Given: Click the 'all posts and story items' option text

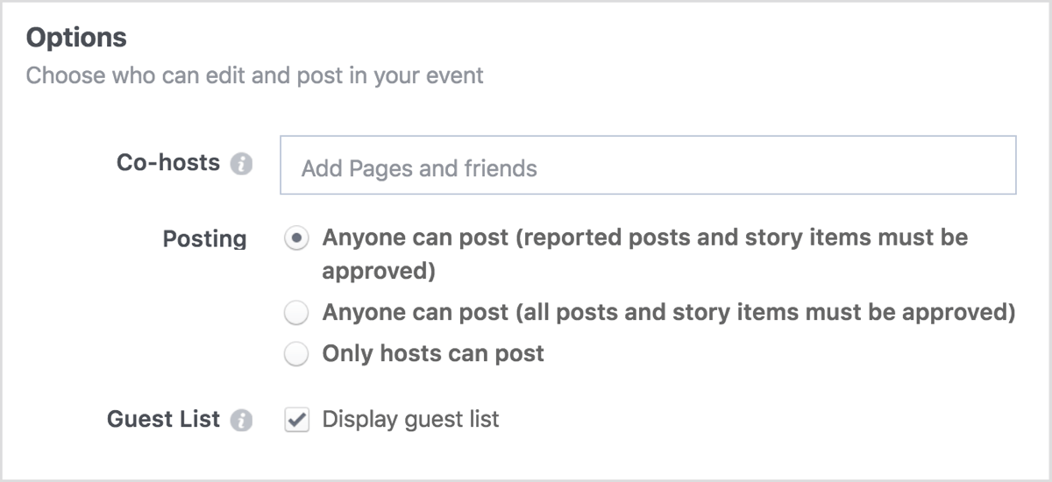Looking at the screenshot, I should (x=669, y=313).
